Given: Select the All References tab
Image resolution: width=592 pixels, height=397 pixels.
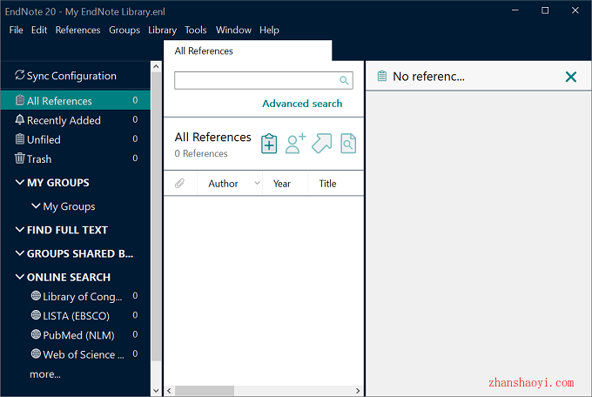Looking at the screenshot, I should pyautogui.click(x=204, y=51).
